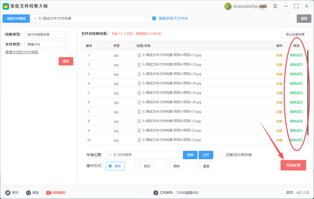The height and width of the screenshot is (199, 314).
Task: Click the user avatar icon
Action: click(228, 6)
